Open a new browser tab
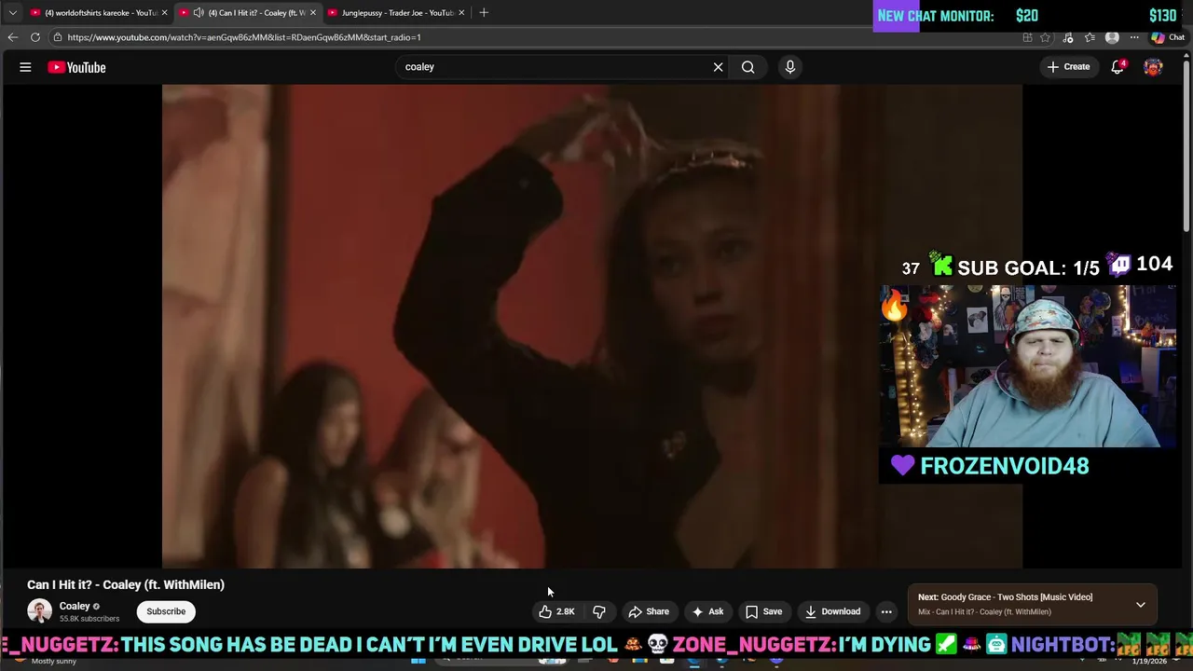 [x=484, y=13]
